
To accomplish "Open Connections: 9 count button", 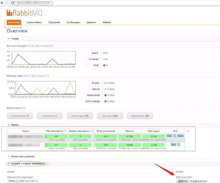I will click(20, 116).
